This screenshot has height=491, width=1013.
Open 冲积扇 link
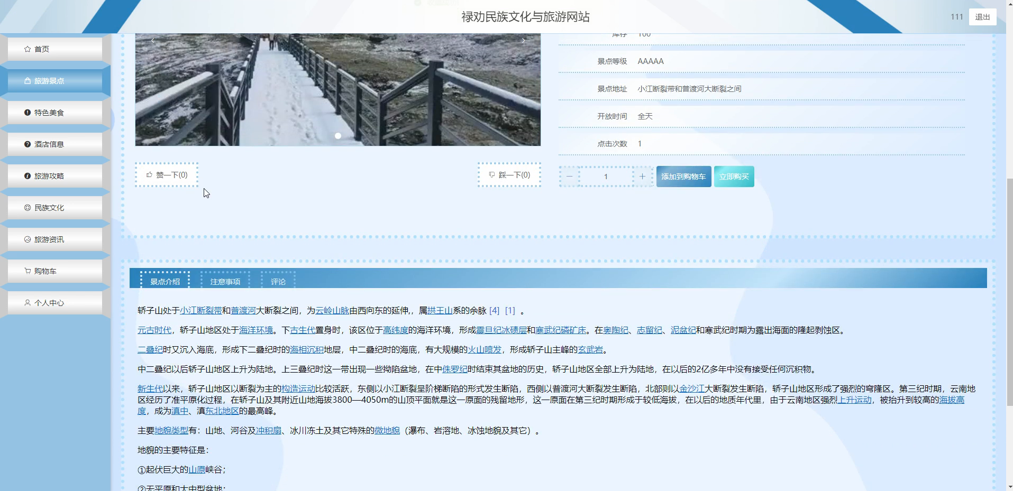pyautogui.click(x=269, y=431)
